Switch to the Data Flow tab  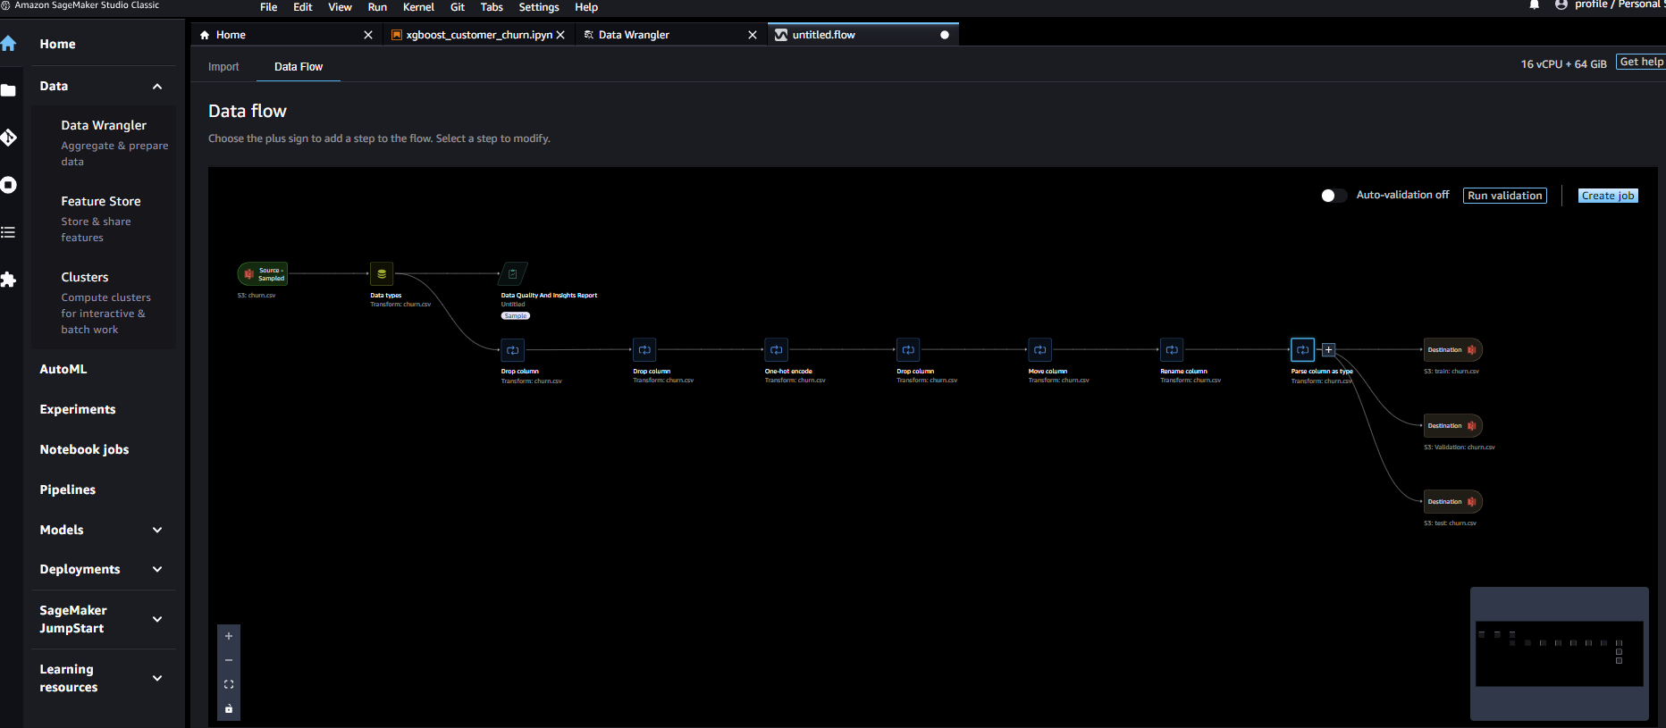[x=299, y=67]
